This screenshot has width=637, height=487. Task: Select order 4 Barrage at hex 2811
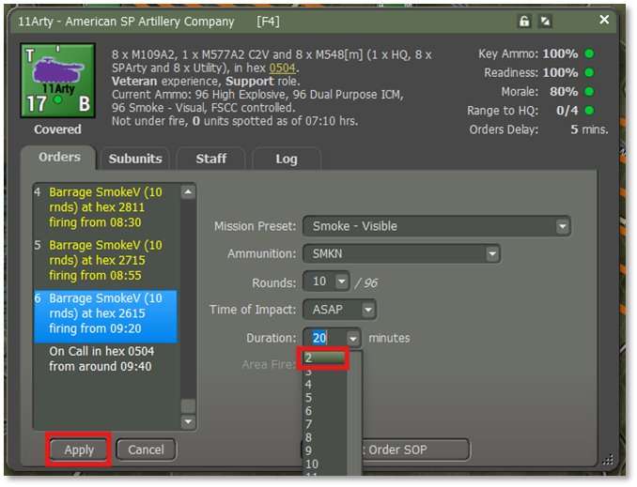click(x=105, y=207)
